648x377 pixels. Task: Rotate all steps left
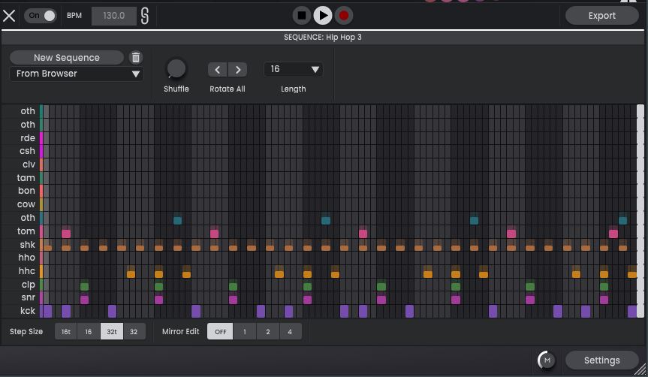pyautogui.click(x=218, y=69)
